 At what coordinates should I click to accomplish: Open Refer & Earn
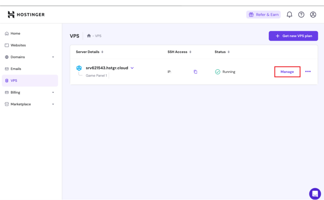[263, 14]
